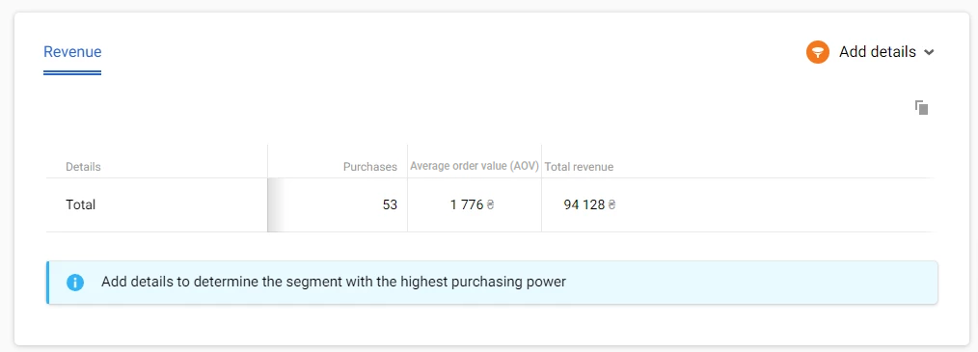Image resolution: width=978 pixels, height=352 pixels.
Task: Click the purchases value 53
Action: [x=390, y=204]
